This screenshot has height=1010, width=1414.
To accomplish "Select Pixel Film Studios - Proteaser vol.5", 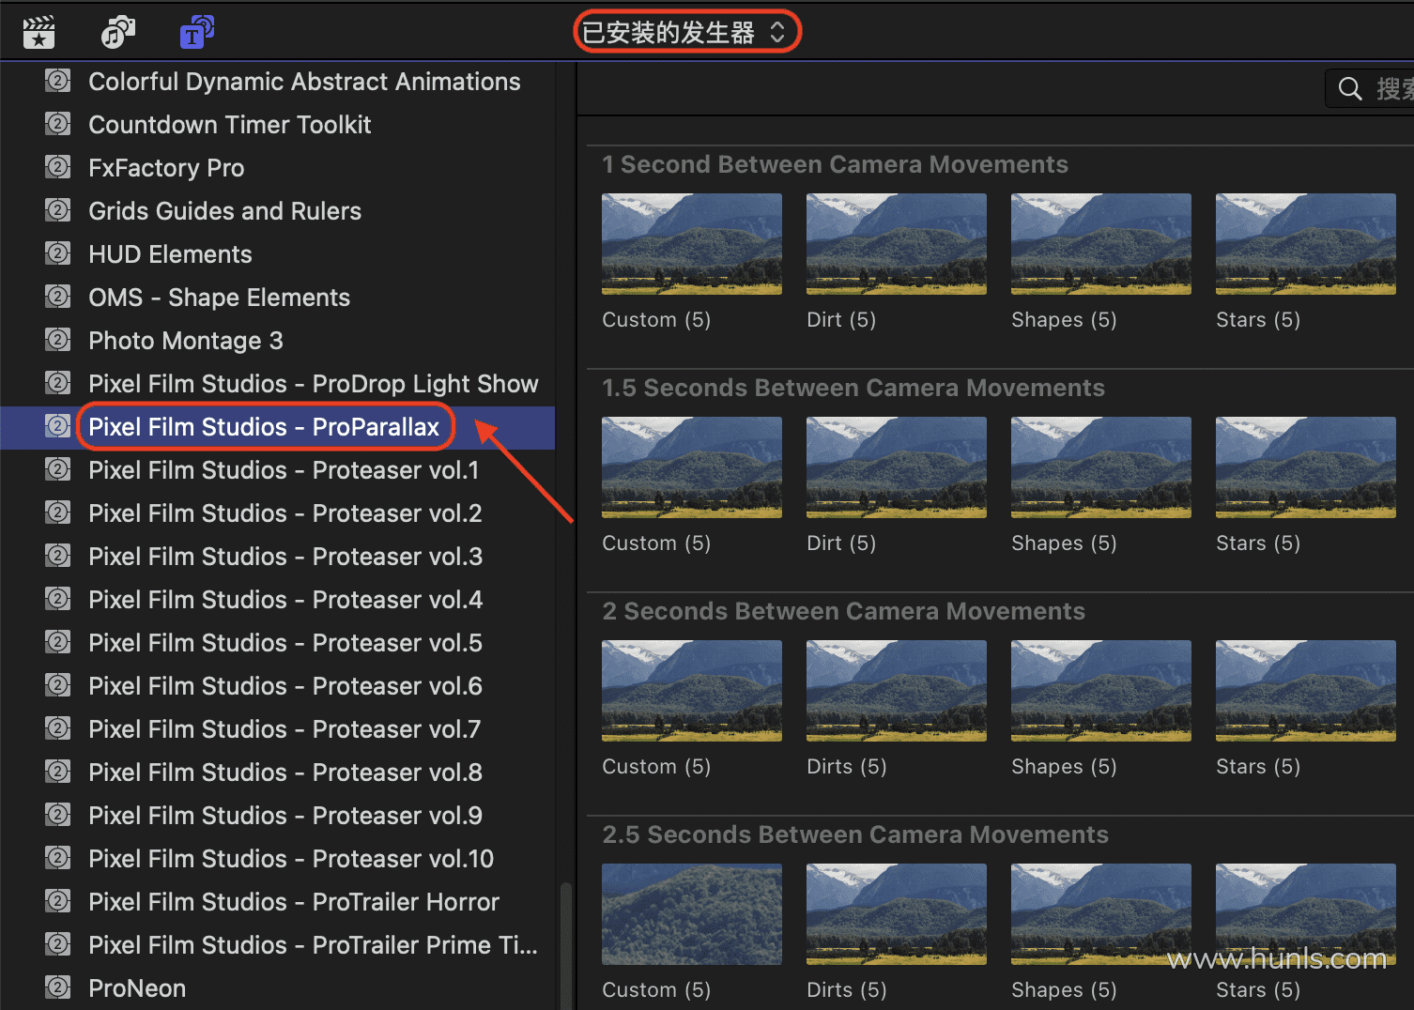I will click(x=278, y=643).
